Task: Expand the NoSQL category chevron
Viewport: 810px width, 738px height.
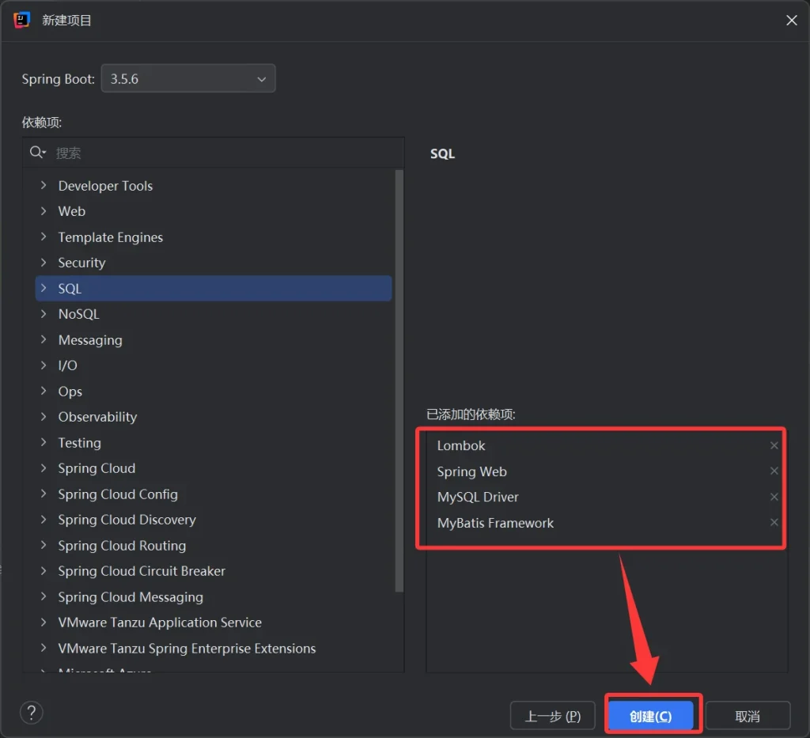Action: 44,314
